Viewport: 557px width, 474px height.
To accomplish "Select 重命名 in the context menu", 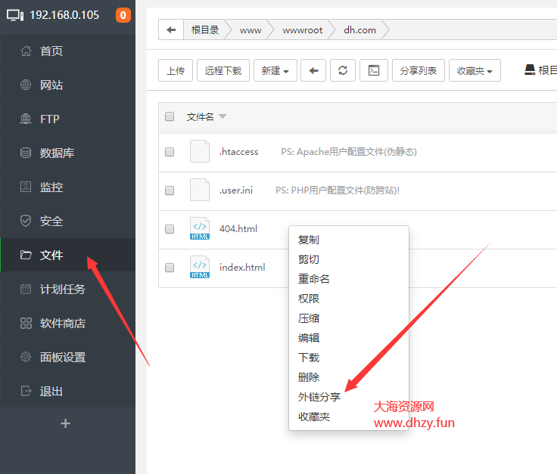I will coord(314,279).
